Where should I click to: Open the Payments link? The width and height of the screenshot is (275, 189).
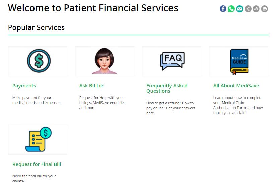(24, 86)
